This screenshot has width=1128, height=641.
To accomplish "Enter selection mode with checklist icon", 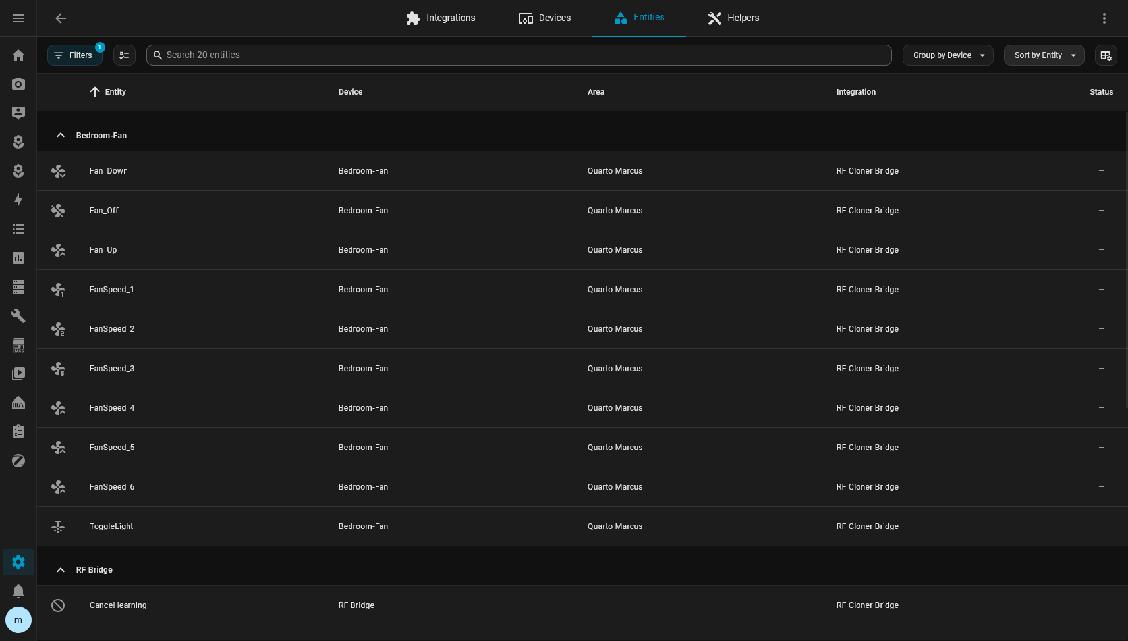I will pos(125,55).
